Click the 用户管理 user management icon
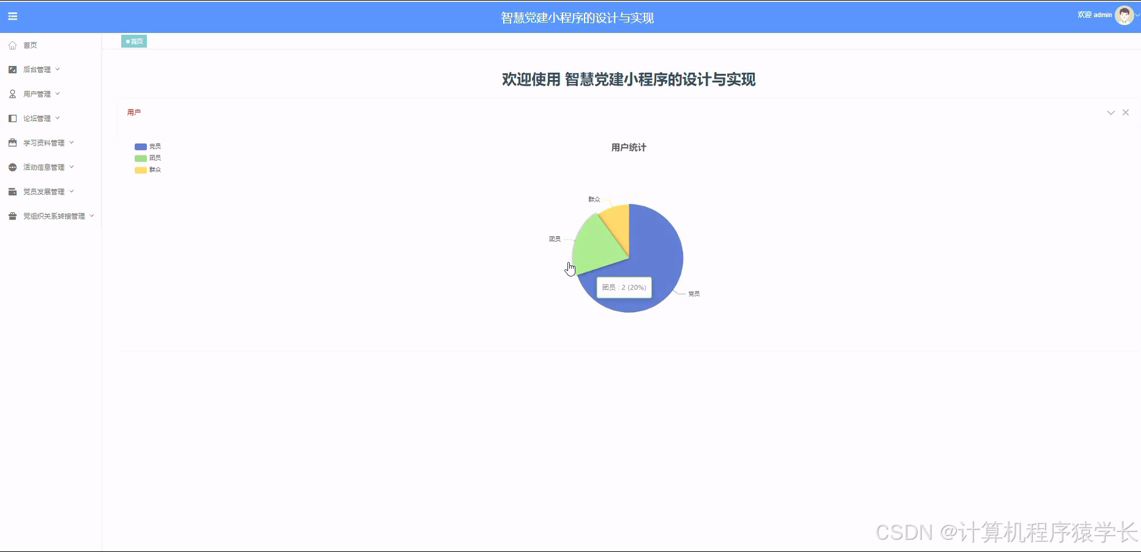The width and height of the screenshot is (1141, 552). tap(12, 94)
